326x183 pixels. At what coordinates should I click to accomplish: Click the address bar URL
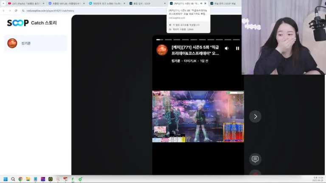coord(51,11)
